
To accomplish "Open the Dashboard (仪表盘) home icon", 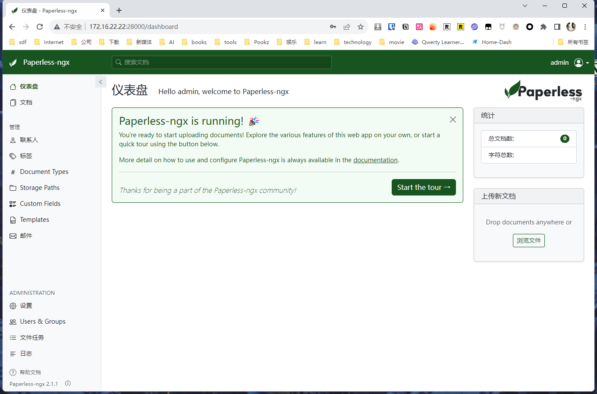I will click(x=13, y=87).
